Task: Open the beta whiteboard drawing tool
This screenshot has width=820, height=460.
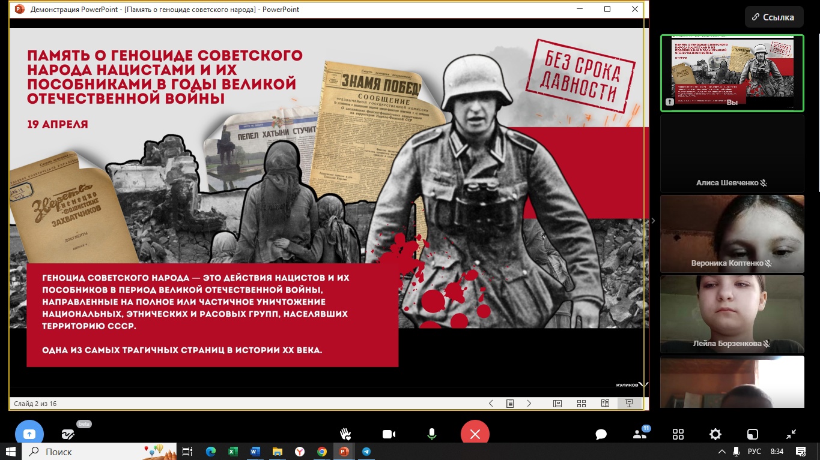Action: (68, 434)
